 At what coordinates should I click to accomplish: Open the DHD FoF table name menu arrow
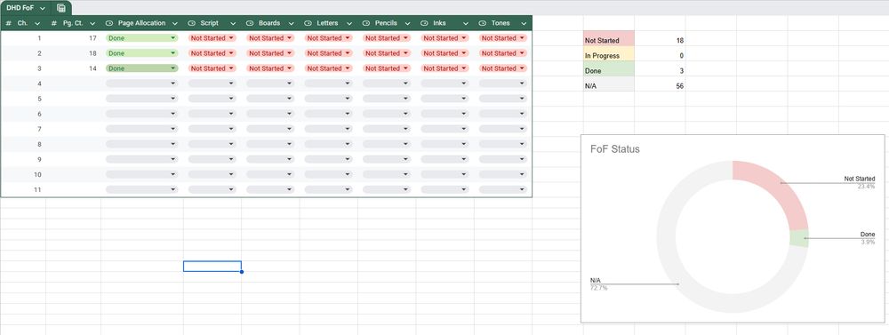(x=43, y=9)
